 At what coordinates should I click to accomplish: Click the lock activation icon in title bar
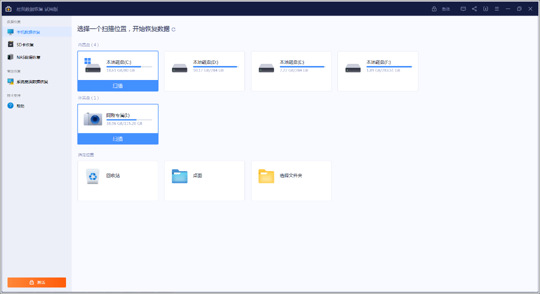pos(434,9)
